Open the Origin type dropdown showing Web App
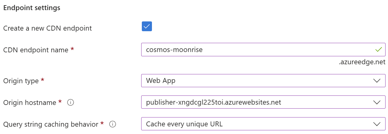 point(263,81)
